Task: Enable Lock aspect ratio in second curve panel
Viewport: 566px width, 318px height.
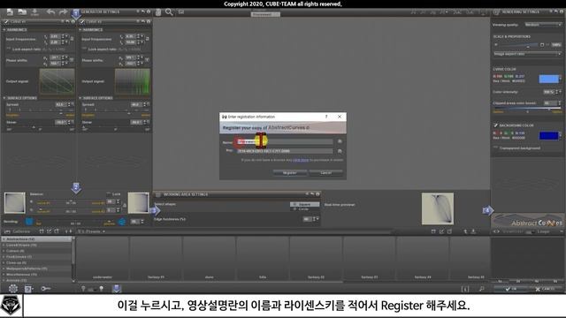Action: [x=84, y=49]
